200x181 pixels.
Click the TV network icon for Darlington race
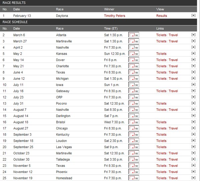pyautogui.click(x=134, y=116)
